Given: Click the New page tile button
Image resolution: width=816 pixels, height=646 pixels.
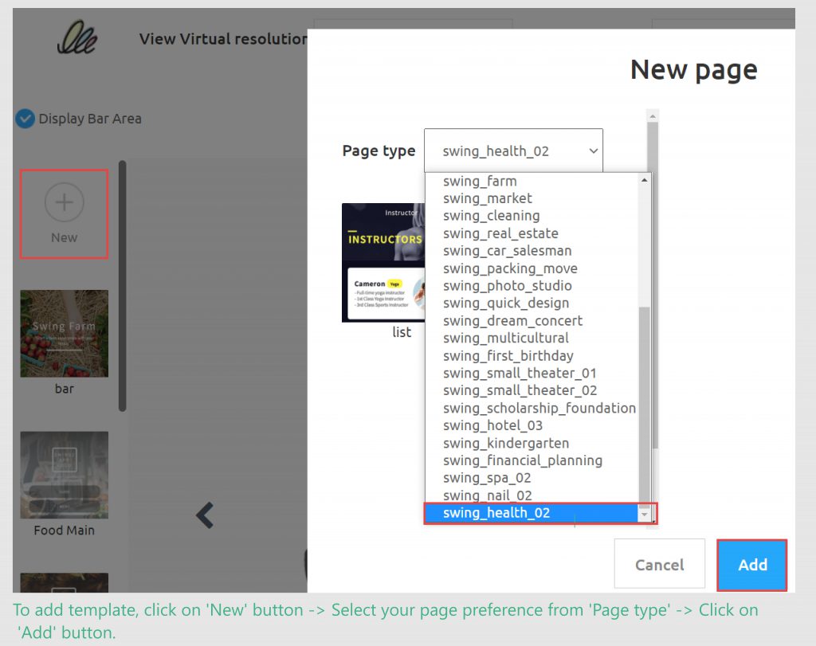Looking at the screenshot, I should [64, 213].
